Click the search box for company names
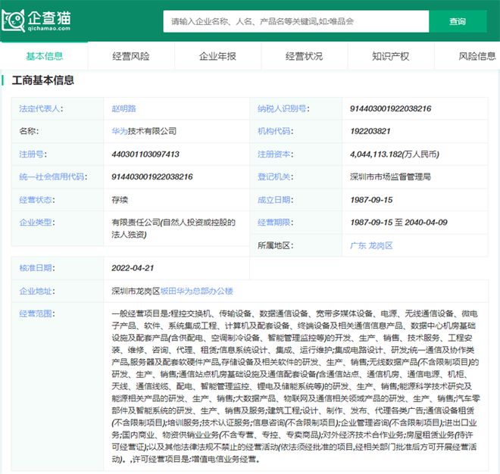 tap(296, 21)
